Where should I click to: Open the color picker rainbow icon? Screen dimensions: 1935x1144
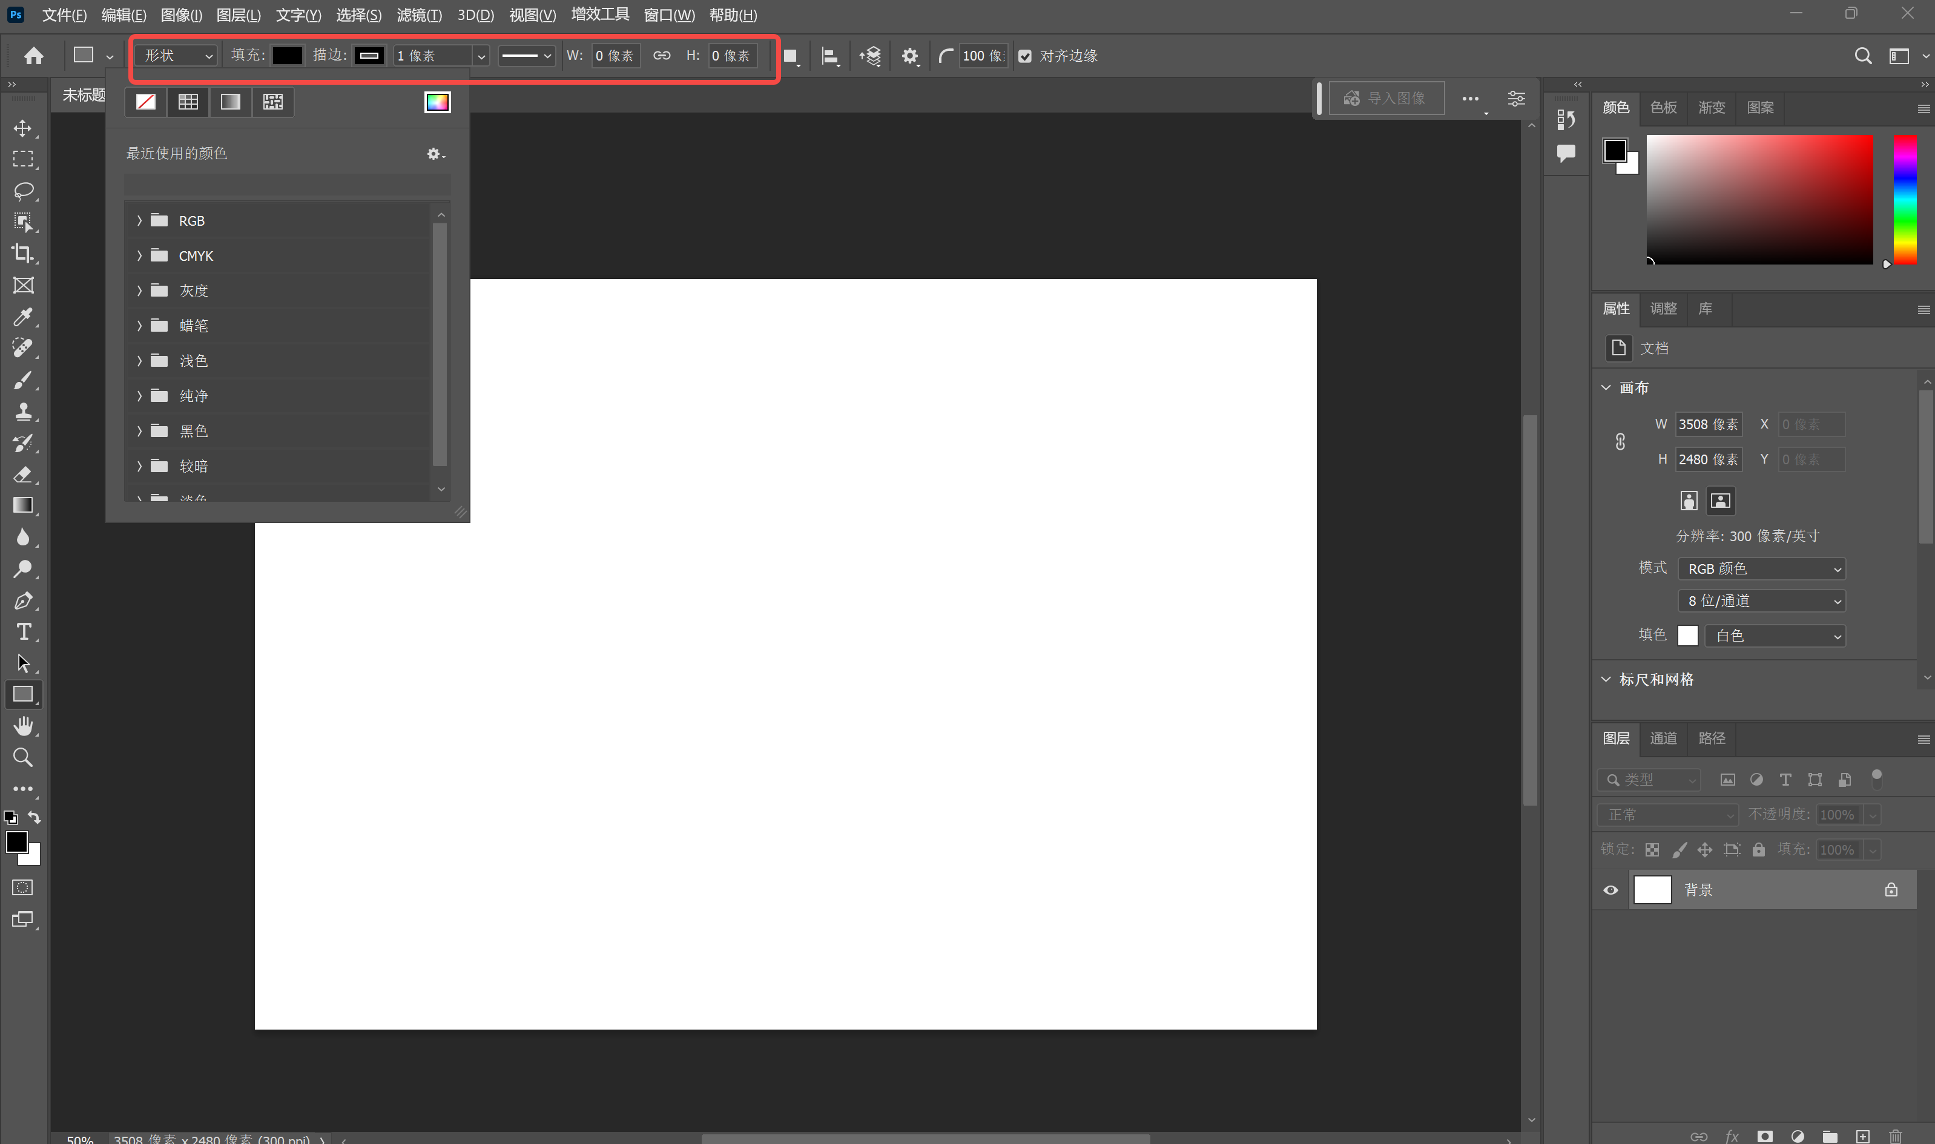tap(437, 102)
